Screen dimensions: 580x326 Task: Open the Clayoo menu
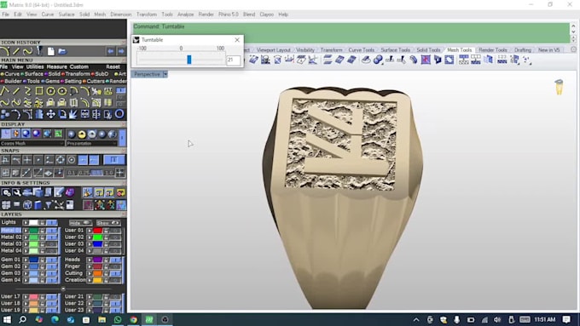pyautogui.click(x=267, y=14)
